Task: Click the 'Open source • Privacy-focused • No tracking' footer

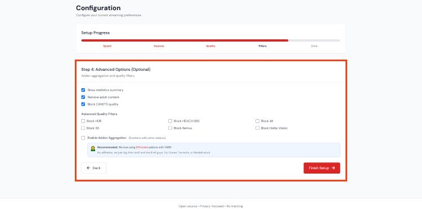Action: coord(211,206)
